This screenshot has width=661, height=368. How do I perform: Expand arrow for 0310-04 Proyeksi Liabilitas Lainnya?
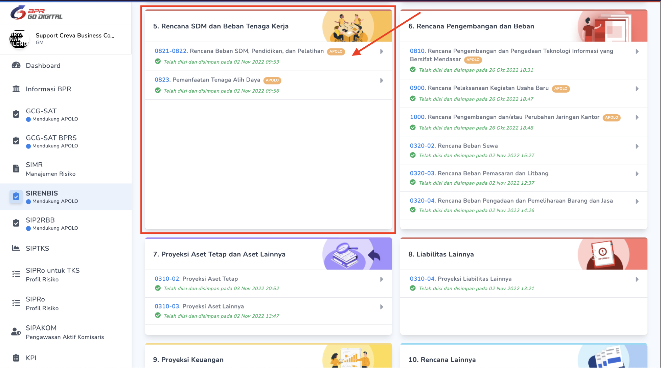[637, 279]
